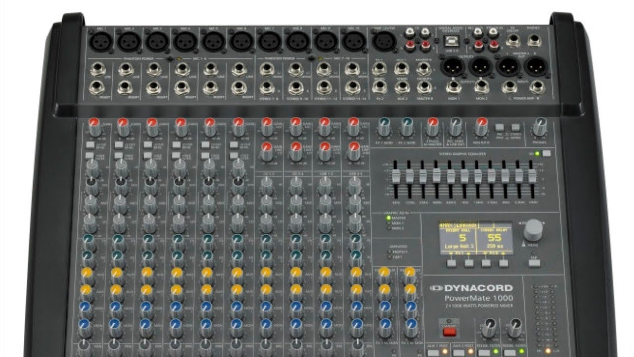Click the MIC 2 XLR input socket
This screenshot has width=634, height=357.
(x=130, y=41)
